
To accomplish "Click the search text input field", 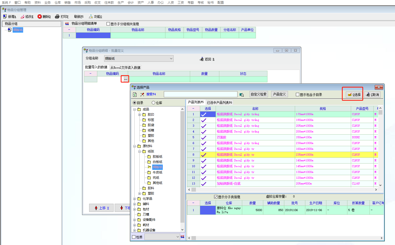I will pyautogui.click(x=200, y=94).
